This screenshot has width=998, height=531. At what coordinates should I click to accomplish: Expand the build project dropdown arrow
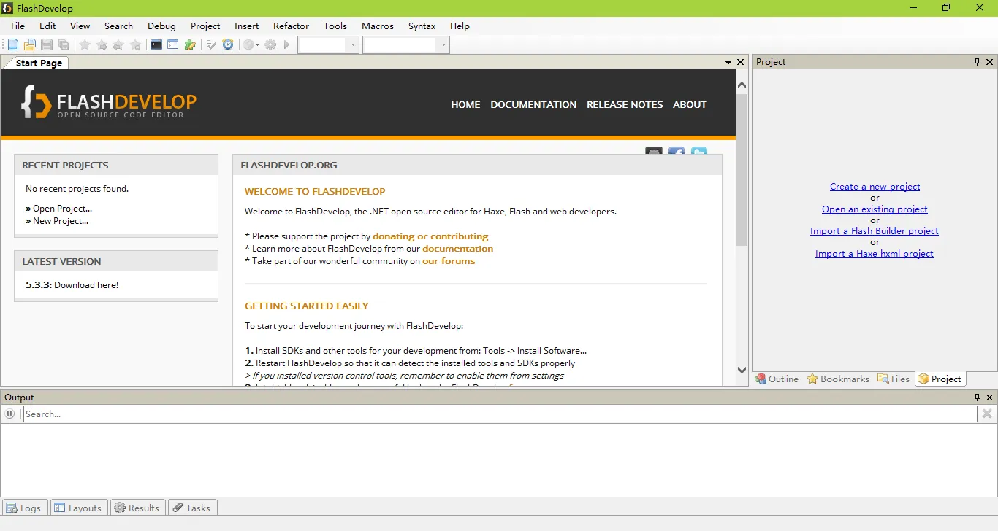[258, 45]
